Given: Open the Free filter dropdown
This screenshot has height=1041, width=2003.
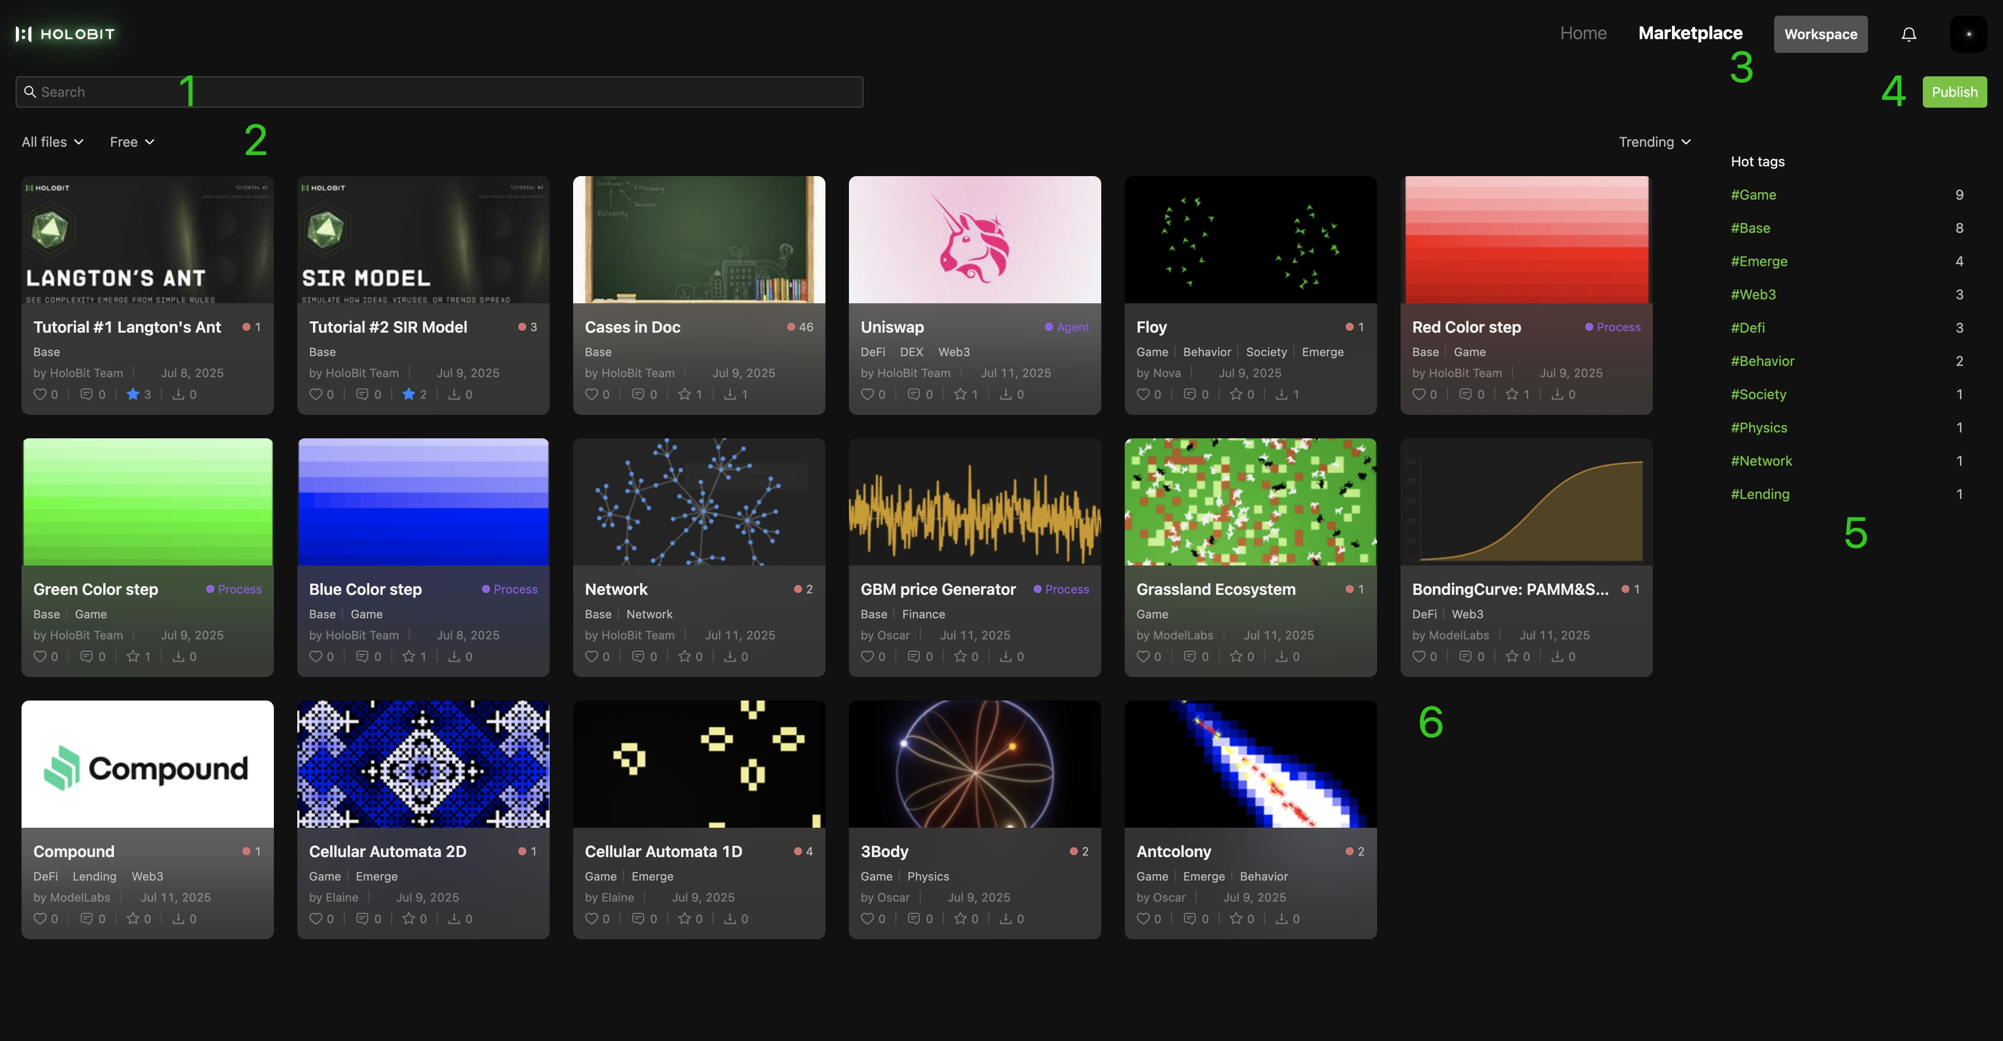Looking at the screenshot, I should [132, 141].
